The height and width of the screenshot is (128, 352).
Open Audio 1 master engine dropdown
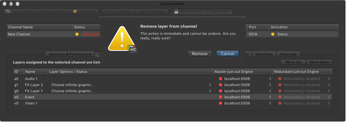pos(270,79)
